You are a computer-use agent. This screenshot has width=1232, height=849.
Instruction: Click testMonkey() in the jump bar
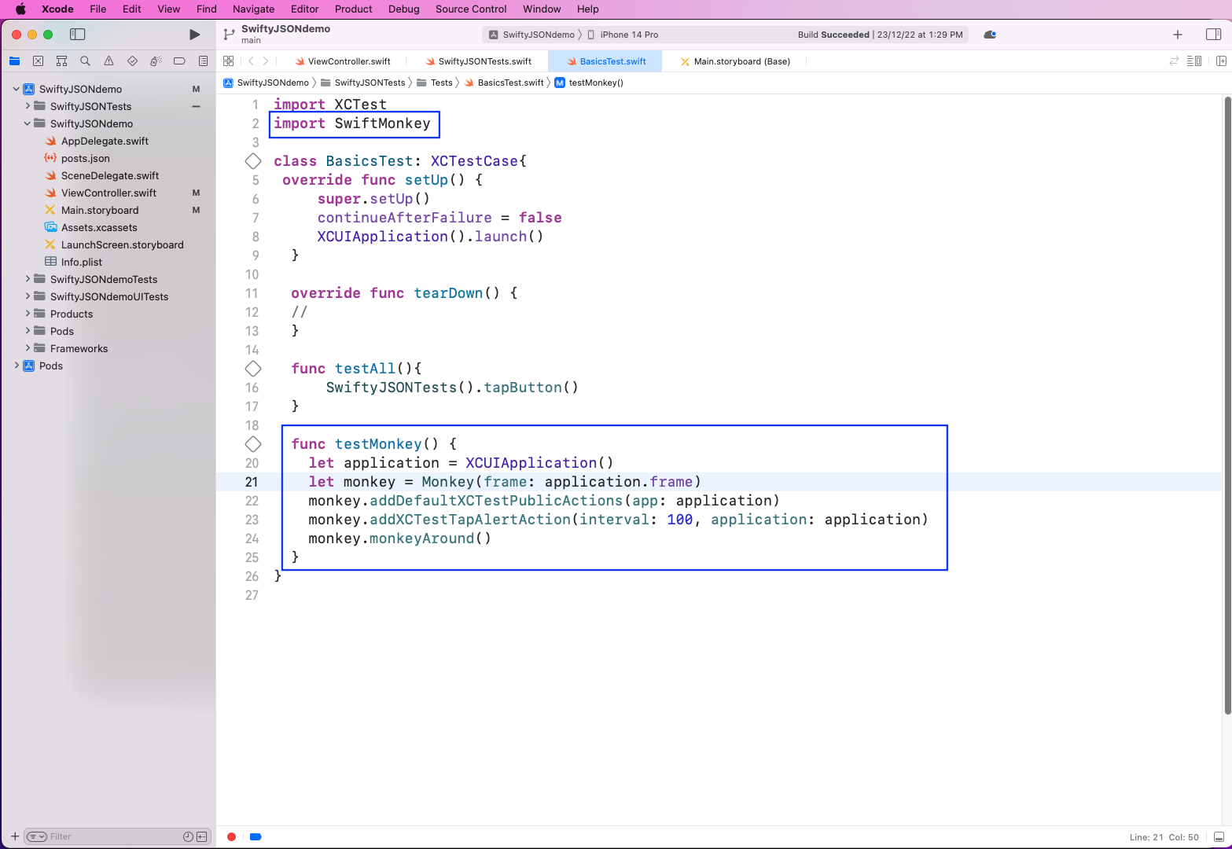tap(589, 83)
